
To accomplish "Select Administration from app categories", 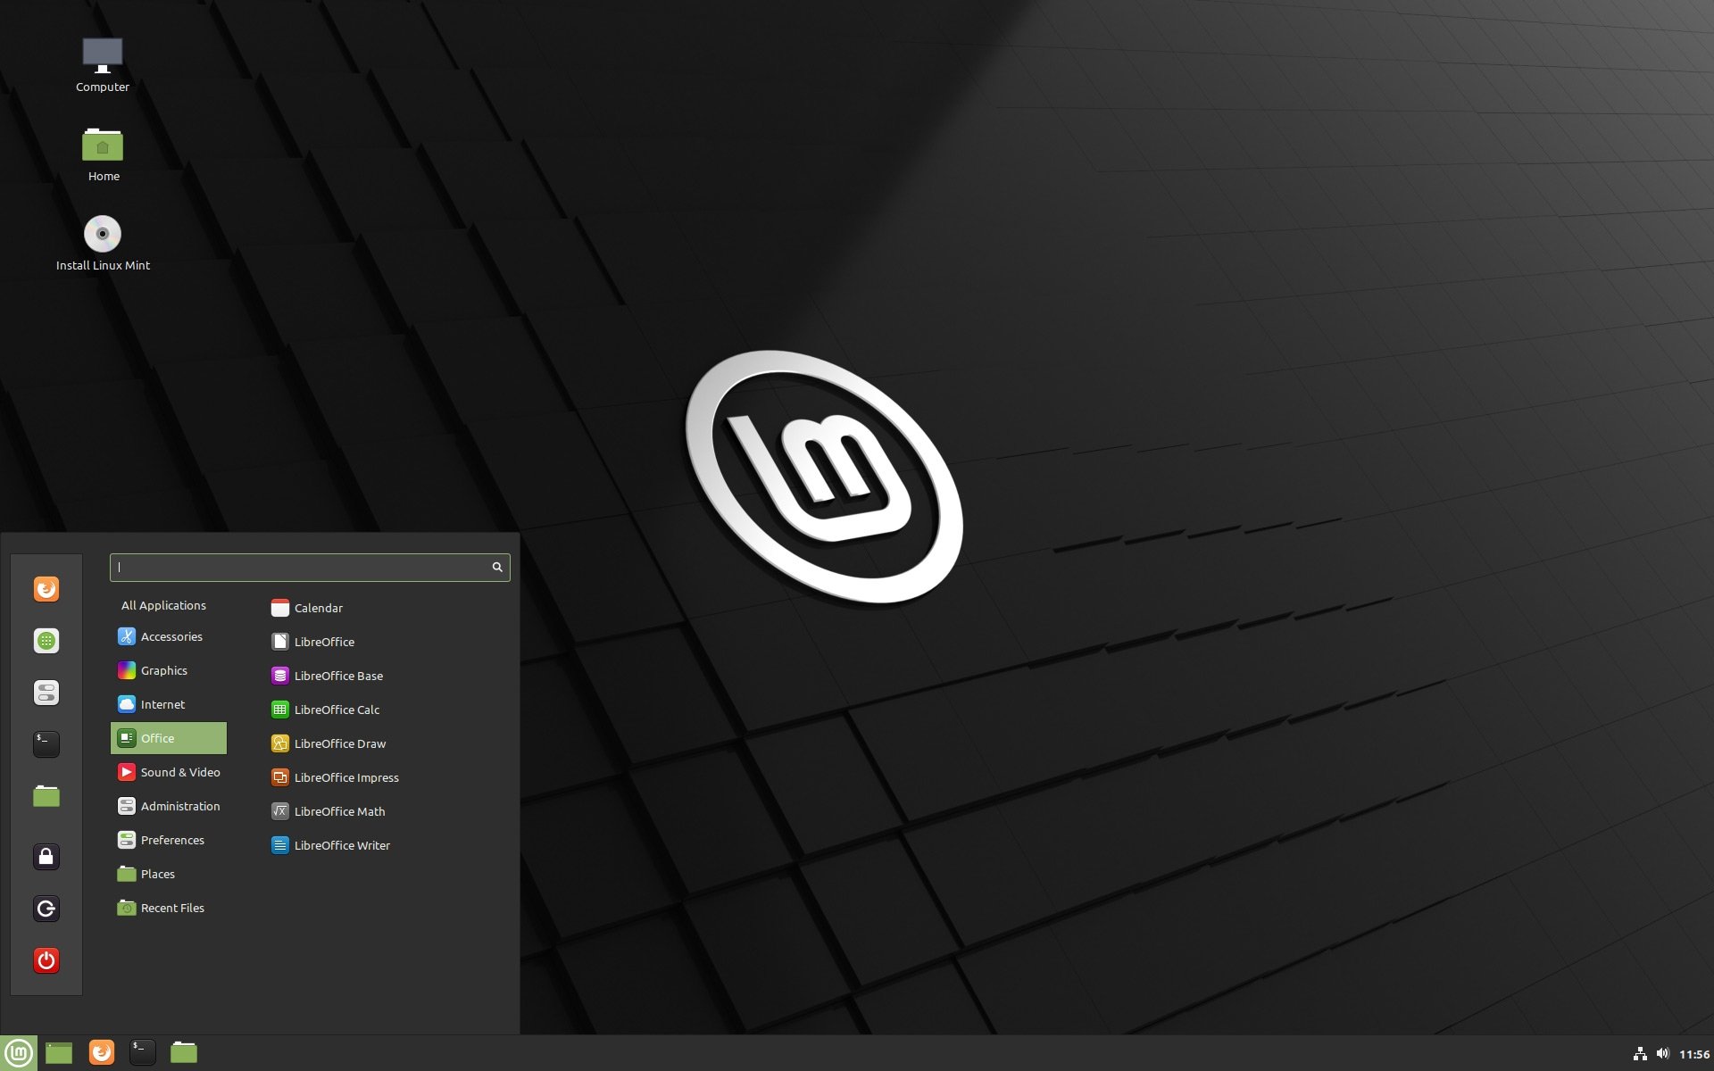I will [180, 806].
